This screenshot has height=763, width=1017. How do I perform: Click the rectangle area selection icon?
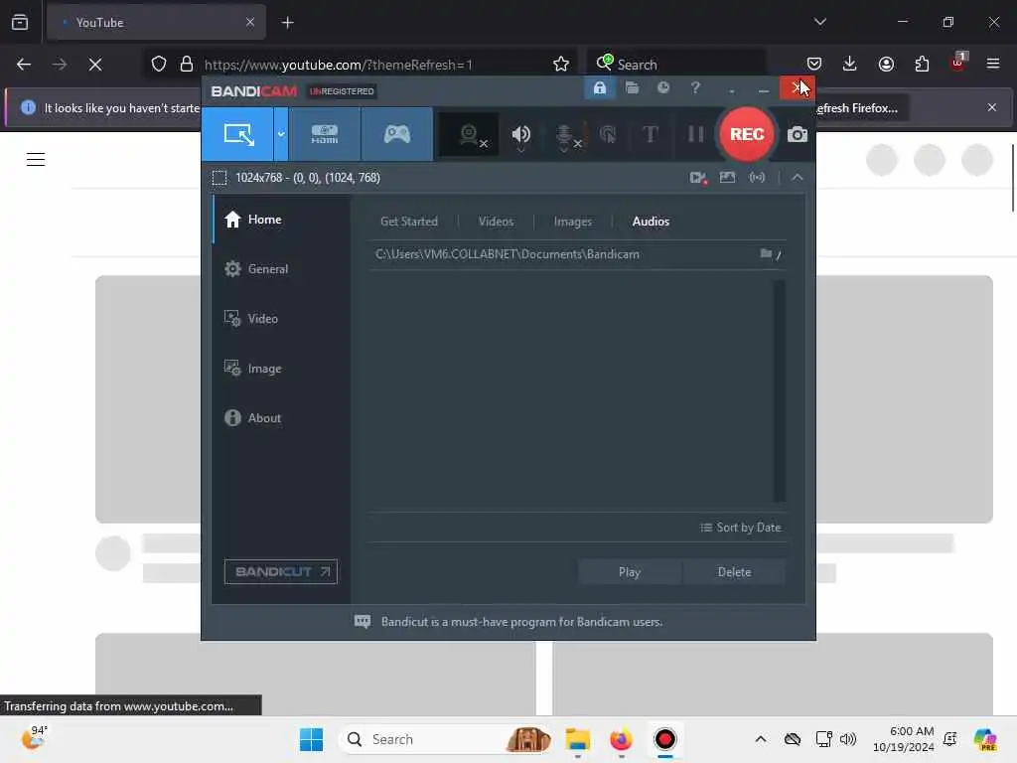click(x=219, y=178)
